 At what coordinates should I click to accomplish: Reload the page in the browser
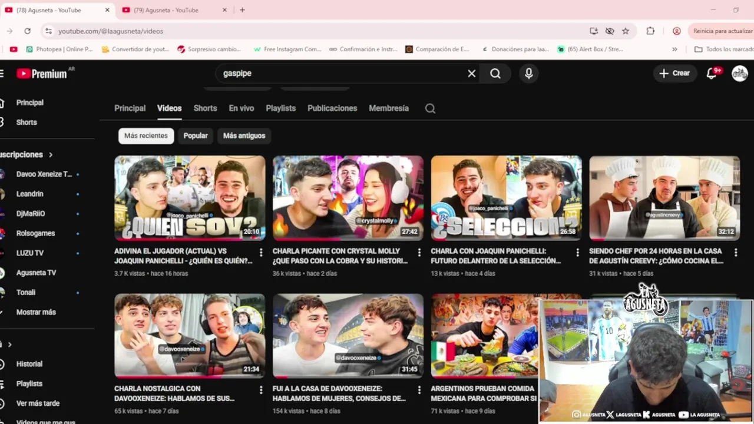27,31
